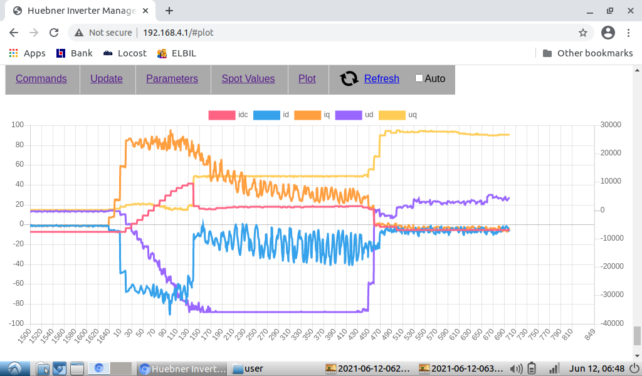
Task: Open a new browser tab
Action: click(x=169, y=11)
